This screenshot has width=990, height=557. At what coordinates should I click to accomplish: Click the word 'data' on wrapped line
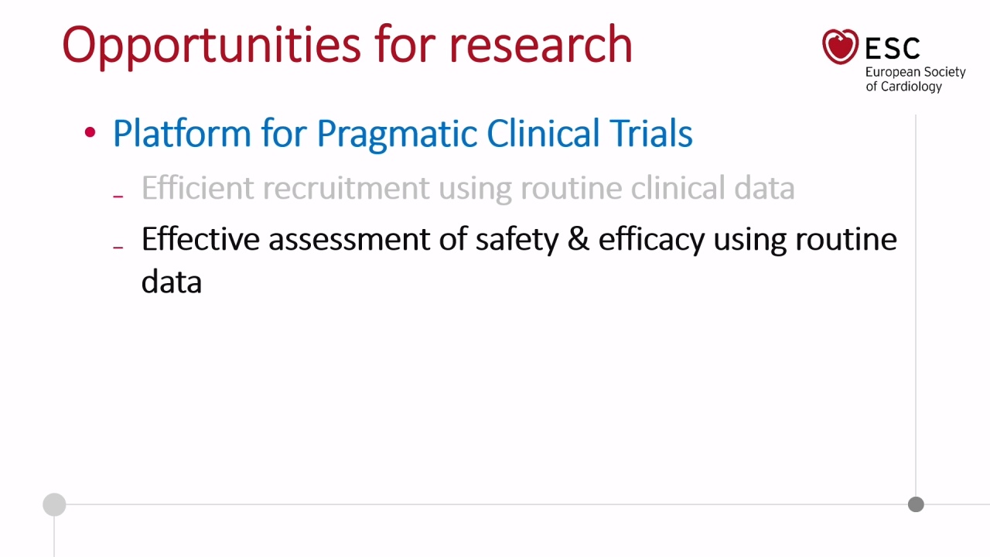(x=172, y=281)
